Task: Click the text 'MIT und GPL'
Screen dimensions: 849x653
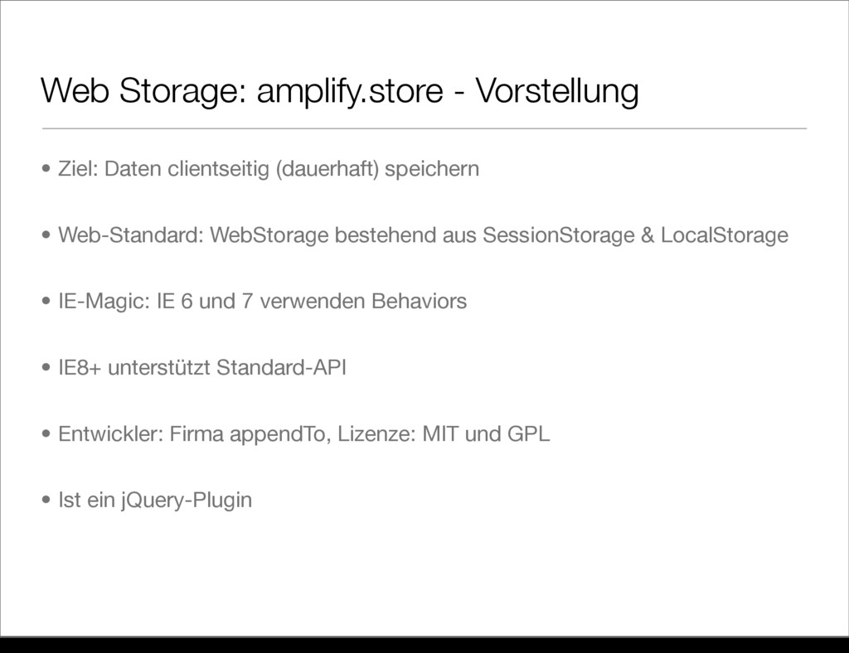Action: (x=486, y=434)
